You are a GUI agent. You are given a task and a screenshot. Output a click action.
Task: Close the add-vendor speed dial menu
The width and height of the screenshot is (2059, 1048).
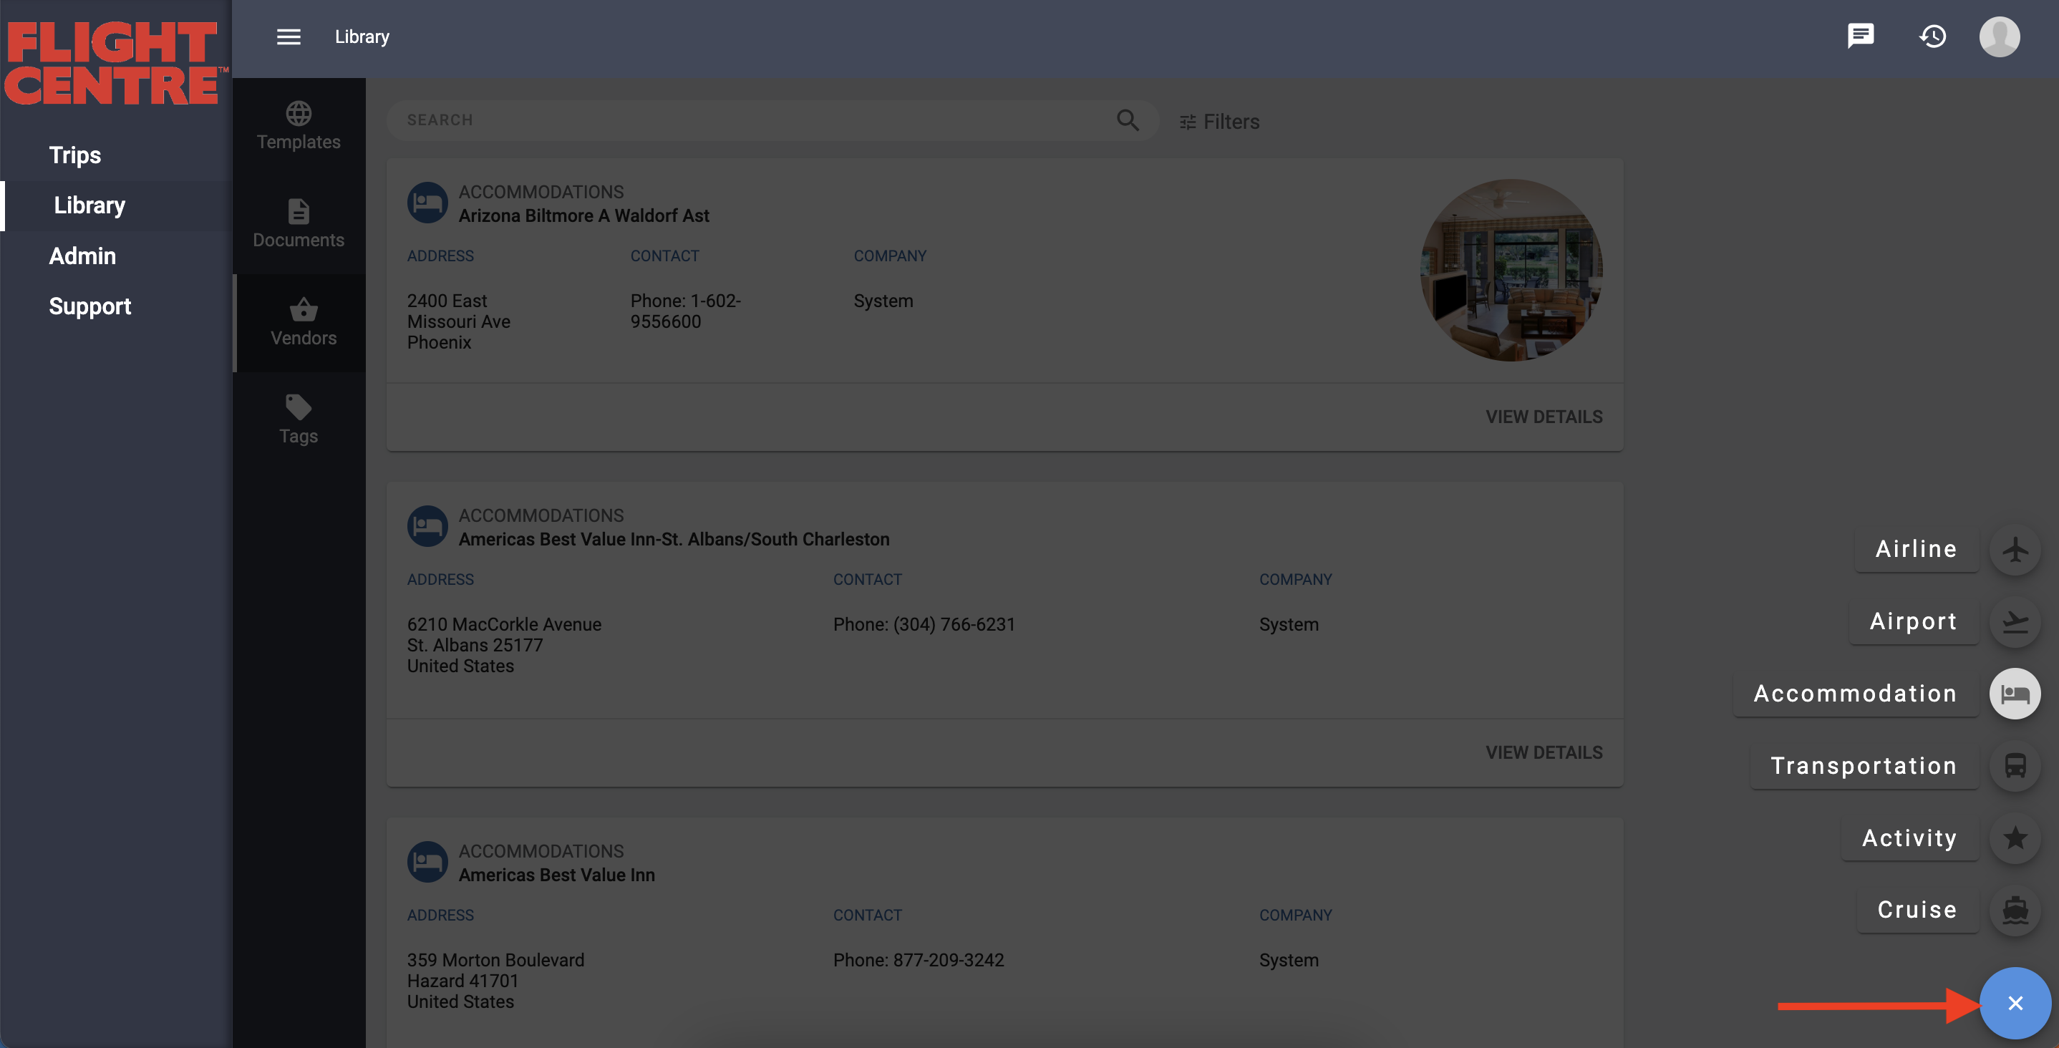click(2015, 1003)
